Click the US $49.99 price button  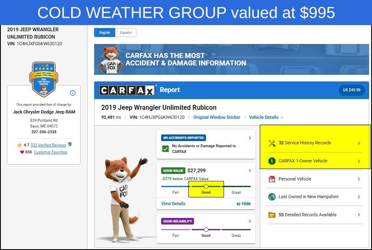tap(351, 90)
